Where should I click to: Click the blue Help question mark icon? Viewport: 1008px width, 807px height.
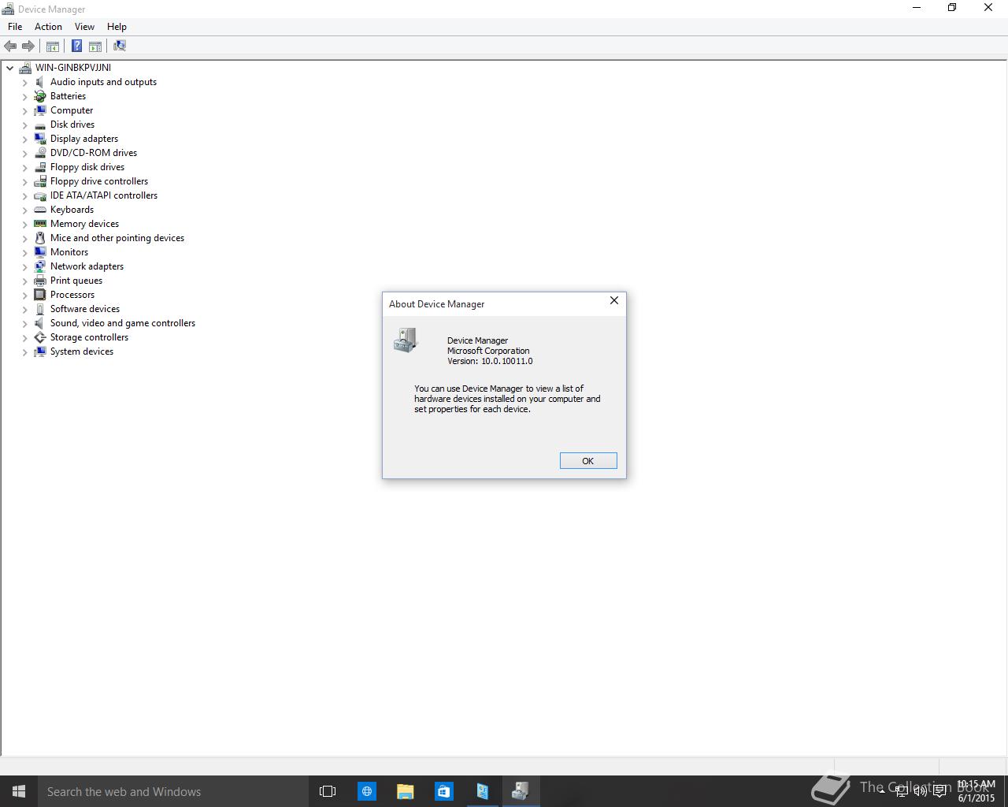click(x=77, y=46)
